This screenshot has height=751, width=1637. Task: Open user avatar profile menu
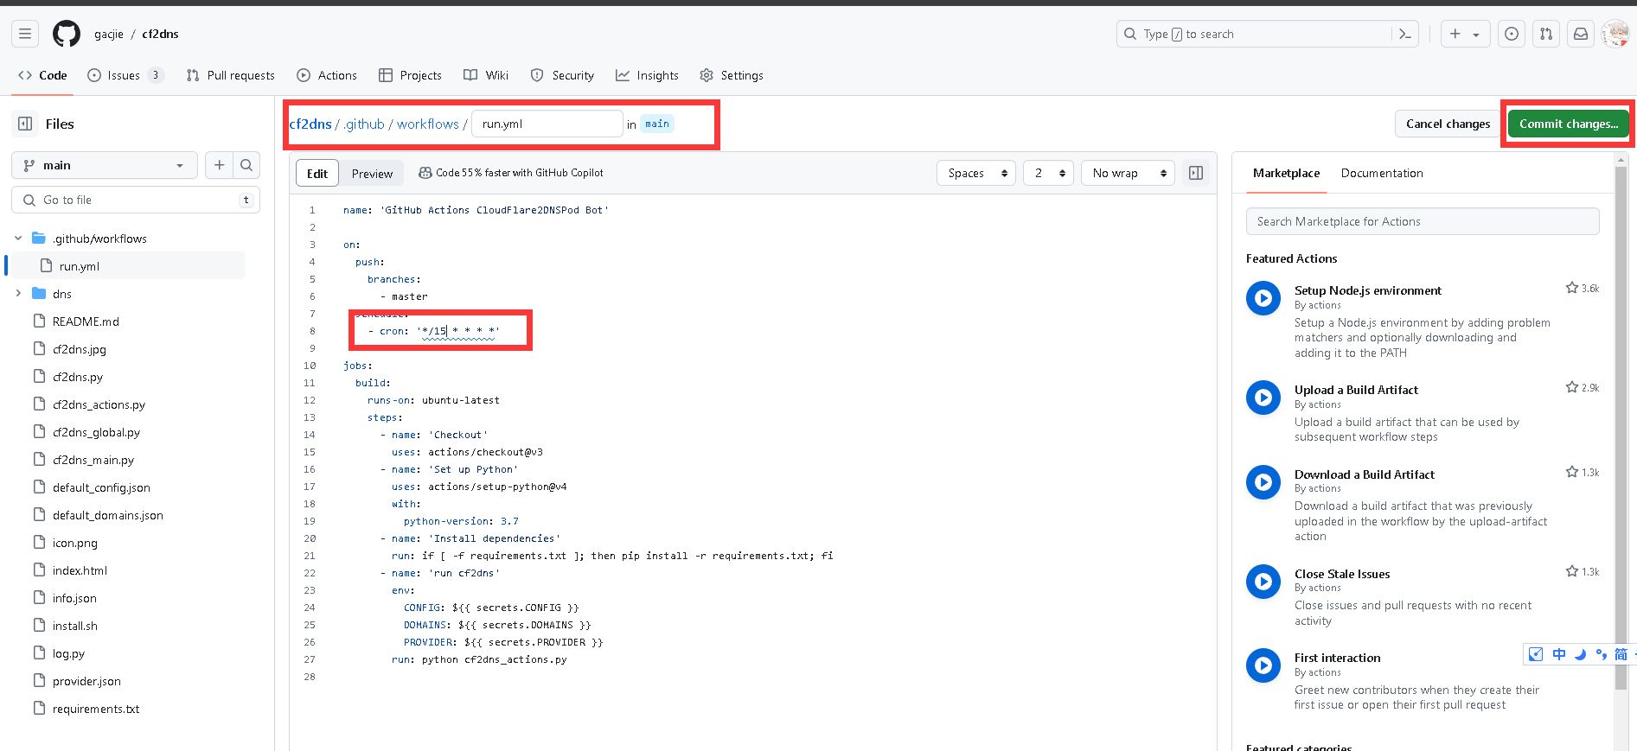click(x=1615, y=34)
